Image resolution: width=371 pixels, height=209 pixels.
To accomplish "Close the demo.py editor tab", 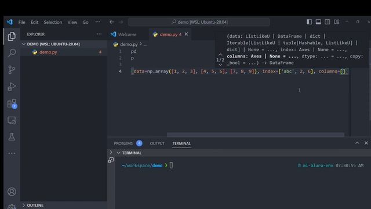I will 187,34.
